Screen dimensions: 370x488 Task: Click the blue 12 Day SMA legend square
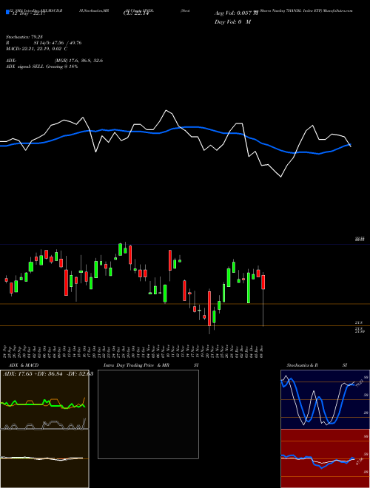coord(7,12)
